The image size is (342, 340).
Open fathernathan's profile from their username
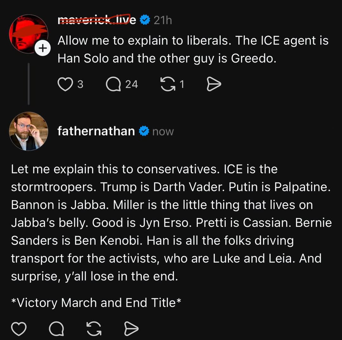coord(96,131)
